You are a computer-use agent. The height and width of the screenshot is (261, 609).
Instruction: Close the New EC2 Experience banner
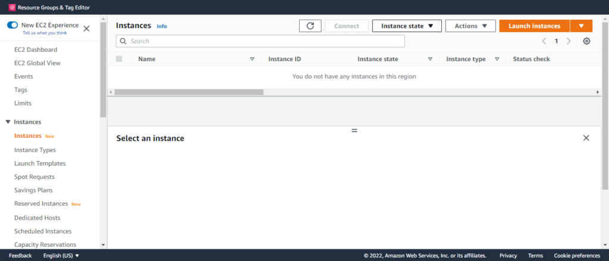pyautogui.click(x=86, y=29)
